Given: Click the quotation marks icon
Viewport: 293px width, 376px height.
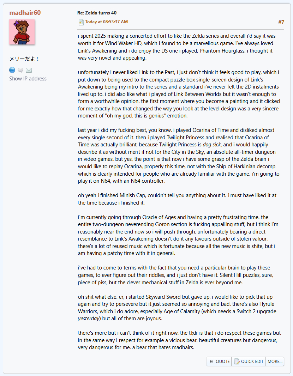Looking at the screenshot, I should (x=211, y=361).
